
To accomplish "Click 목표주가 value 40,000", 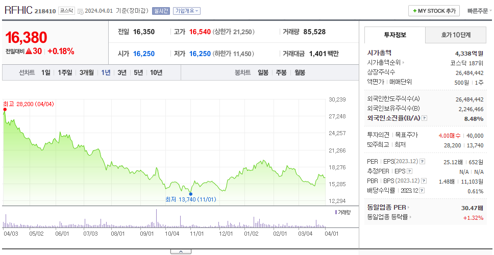I will [475, 136].
